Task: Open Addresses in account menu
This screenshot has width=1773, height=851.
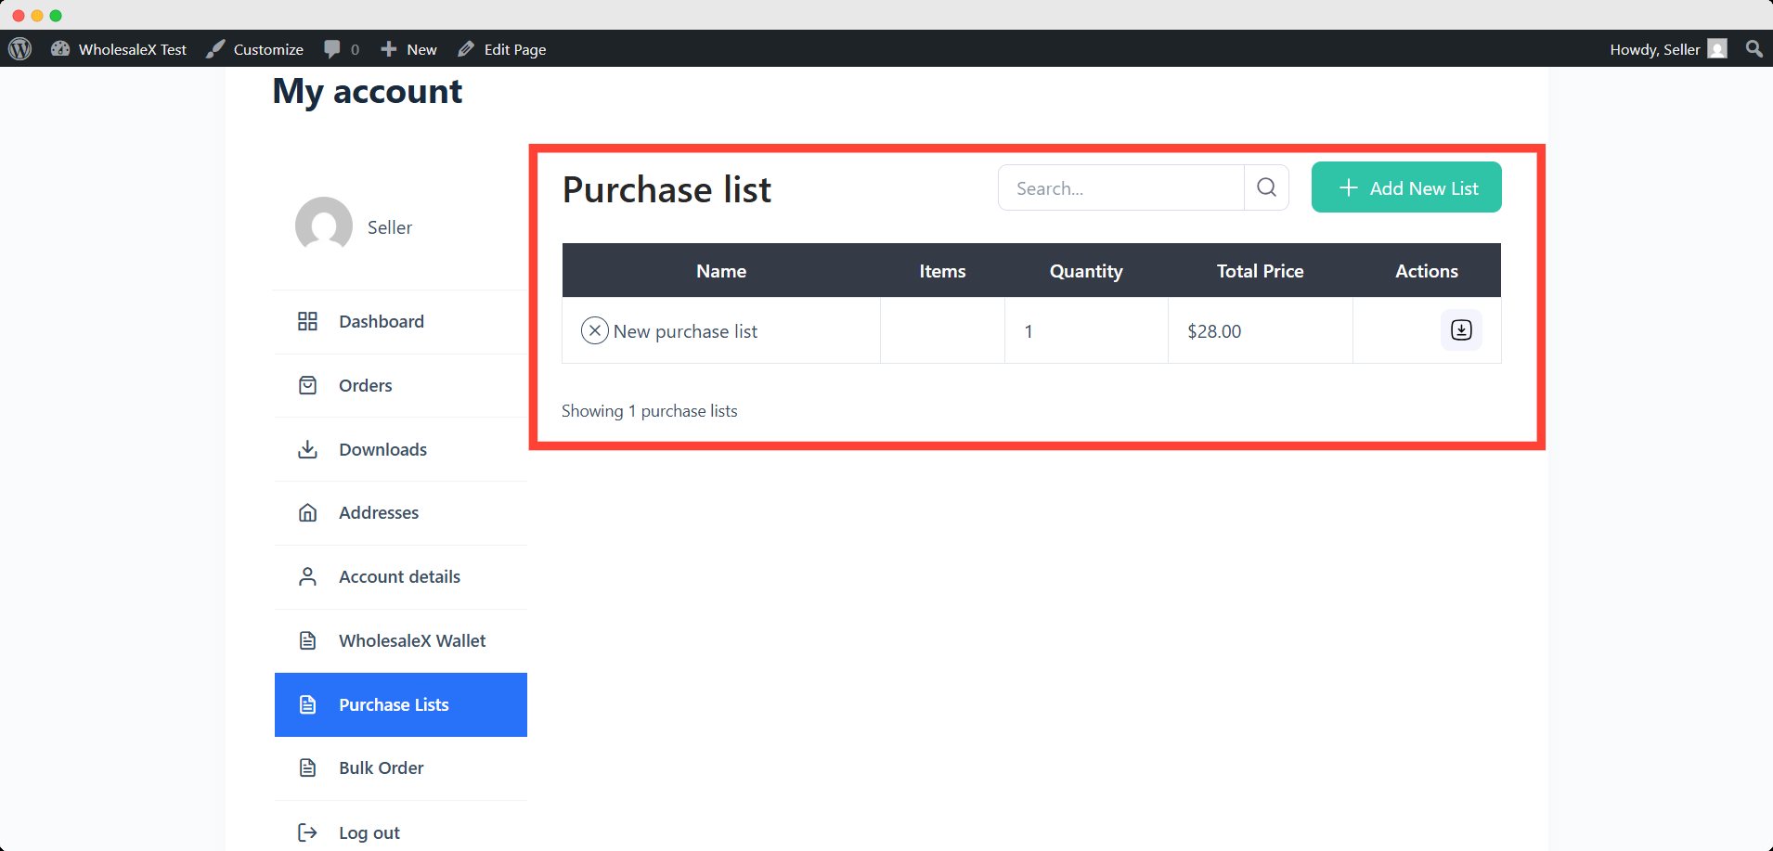Action: pyautogui.click(x=401, y=513)
